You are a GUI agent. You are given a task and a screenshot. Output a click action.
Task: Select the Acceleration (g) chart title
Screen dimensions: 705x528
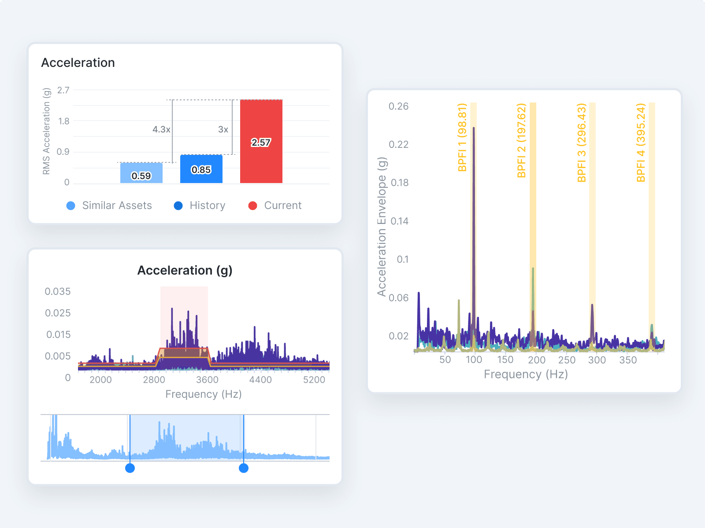tap(186, 270)
